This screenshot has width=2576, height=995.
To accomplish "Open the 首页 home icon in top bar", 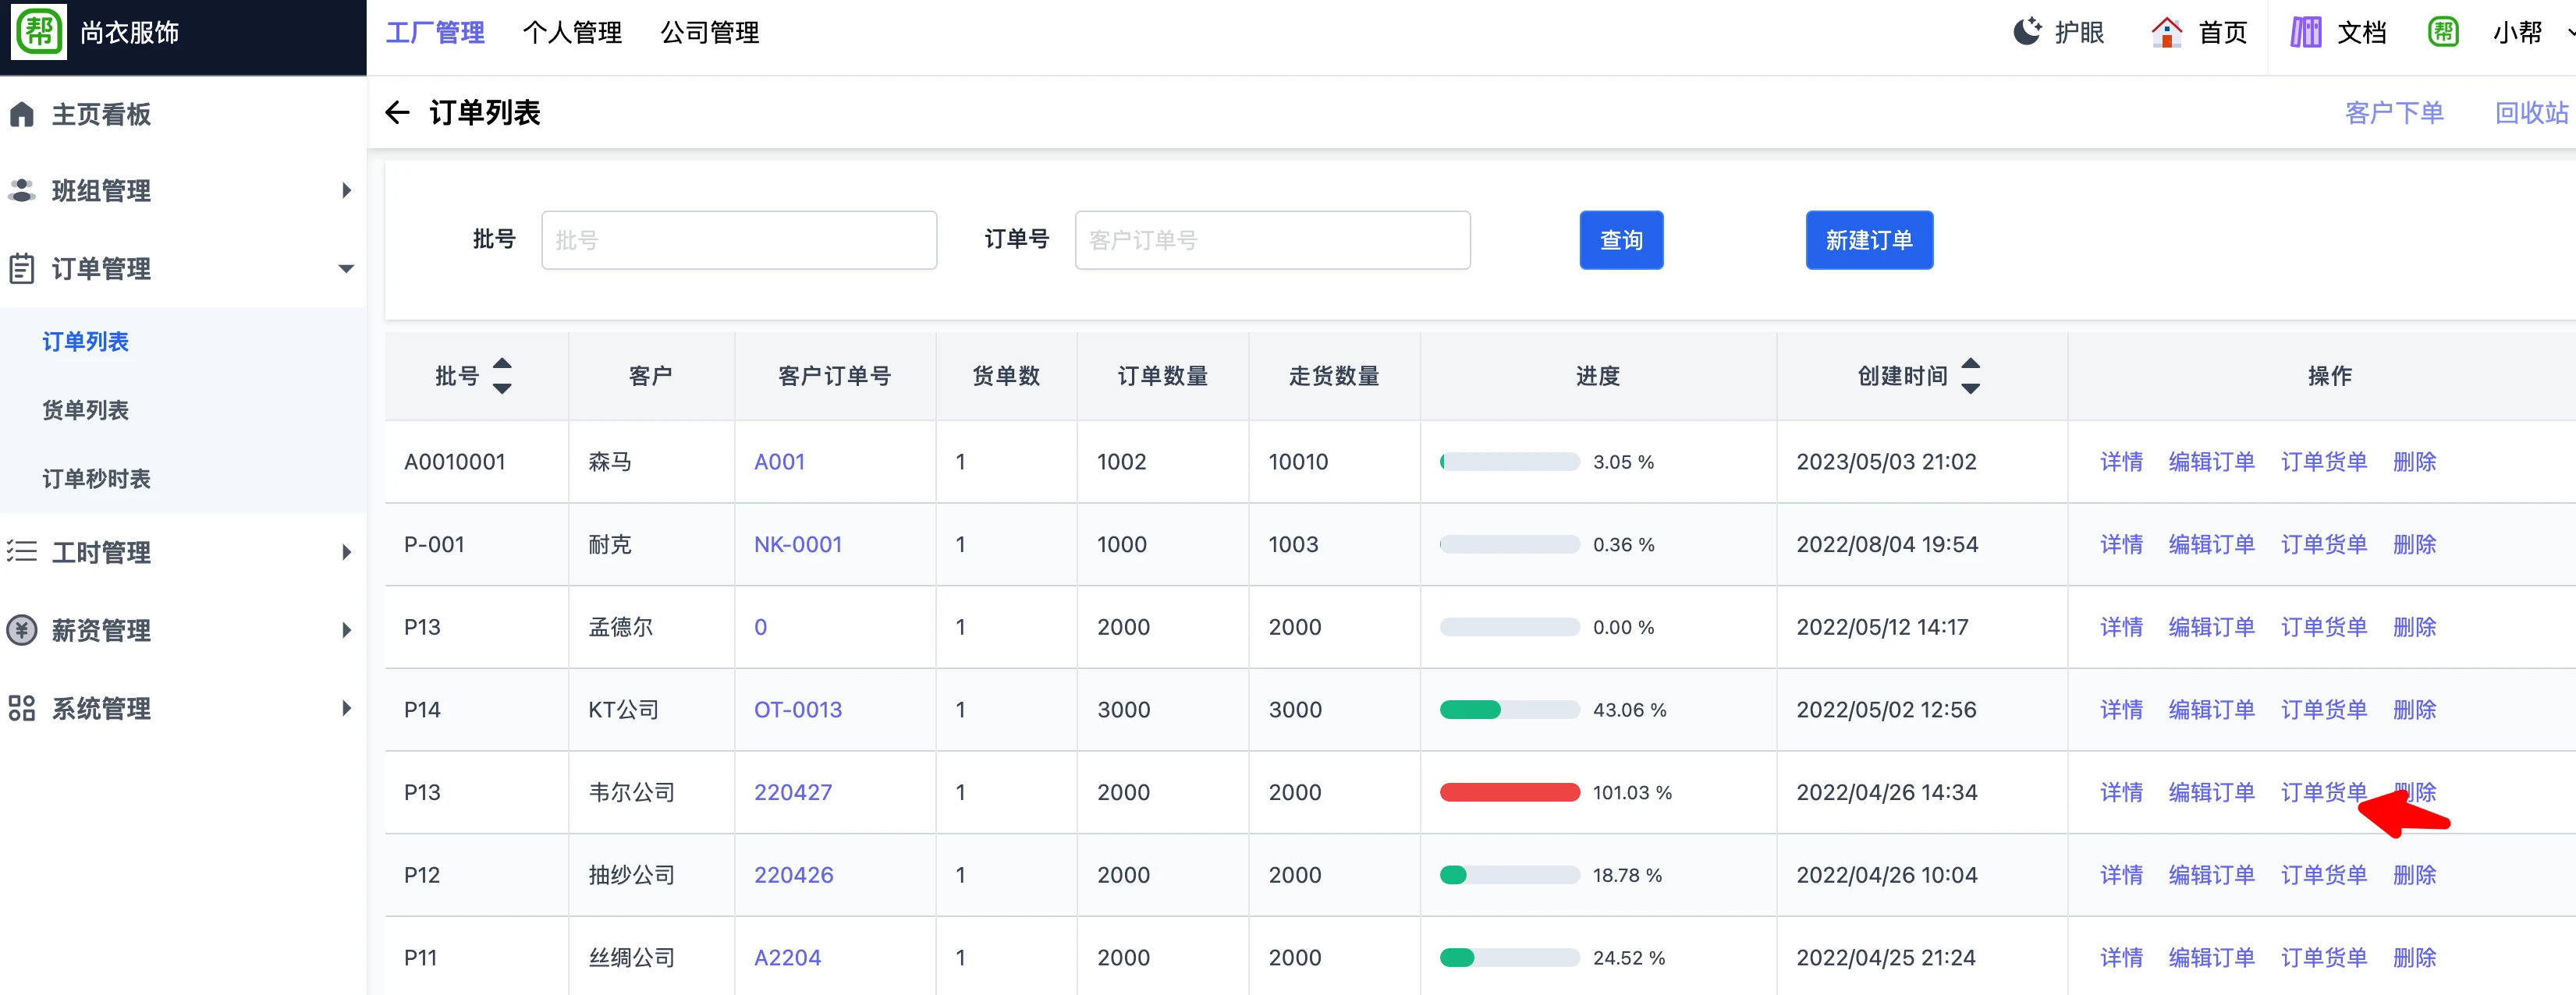I will 2167,32.
